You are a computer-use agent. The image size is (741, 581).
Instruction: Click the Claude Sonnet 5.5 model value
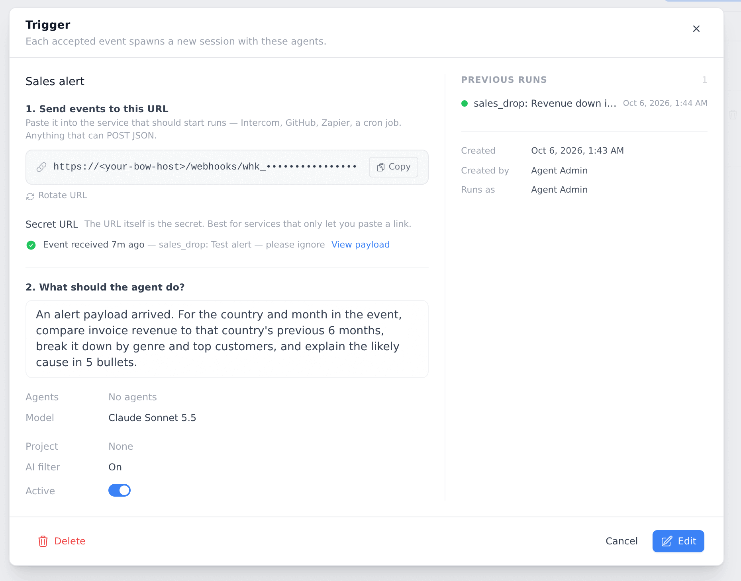152,418
